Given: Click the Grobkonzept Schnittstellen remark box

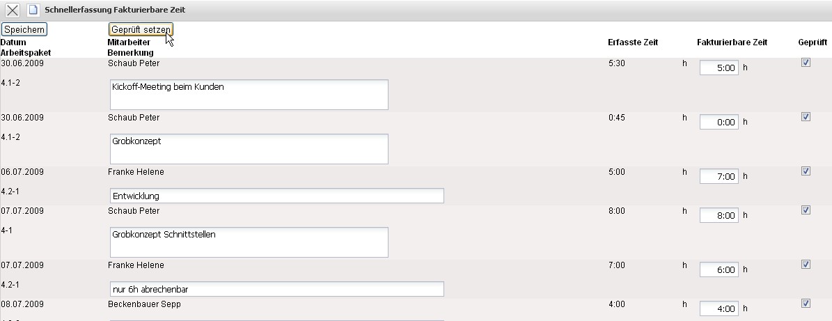Looking at the screenshot, I should tap(249, 242).
